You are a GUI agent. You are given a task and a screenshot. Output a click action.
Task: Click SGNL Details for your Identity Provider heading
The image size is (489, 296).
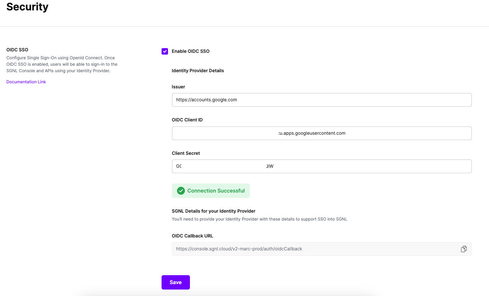(x=214, y=211)
